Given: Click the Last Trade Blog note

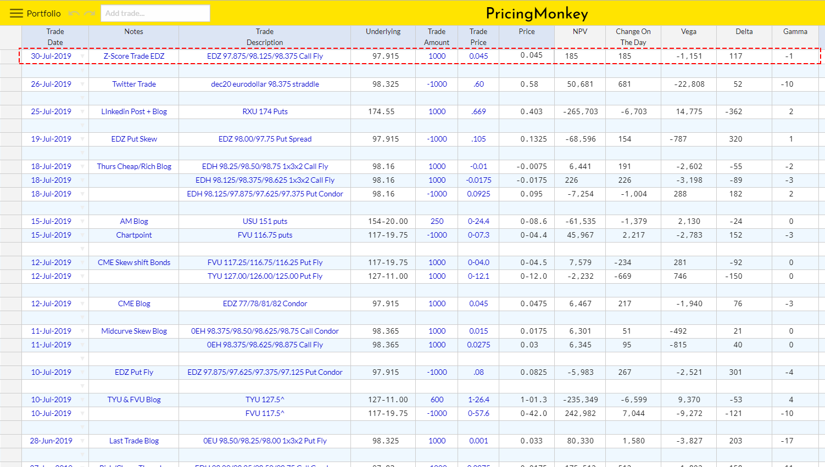Looking at the screenshot, I should coord(134,441).
